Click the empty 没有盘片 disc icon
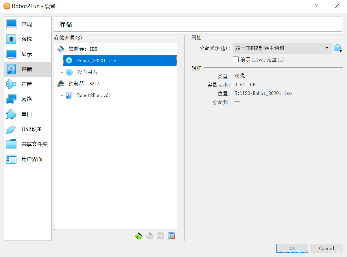Viewport: 347px width, 257px height. click(x=69, y=72)
